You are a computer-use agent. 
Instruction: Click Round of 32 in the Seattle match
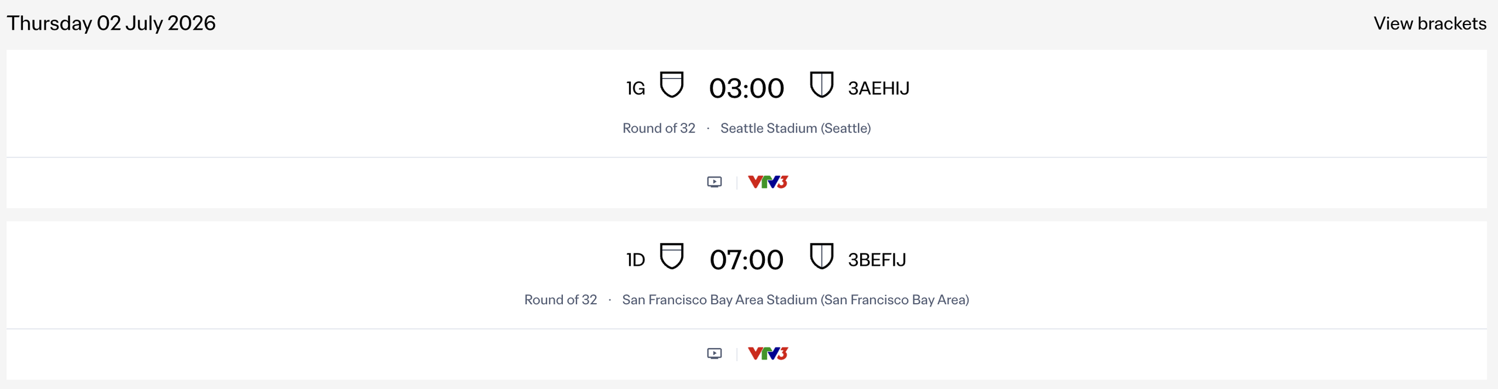[x=659, y=128]
